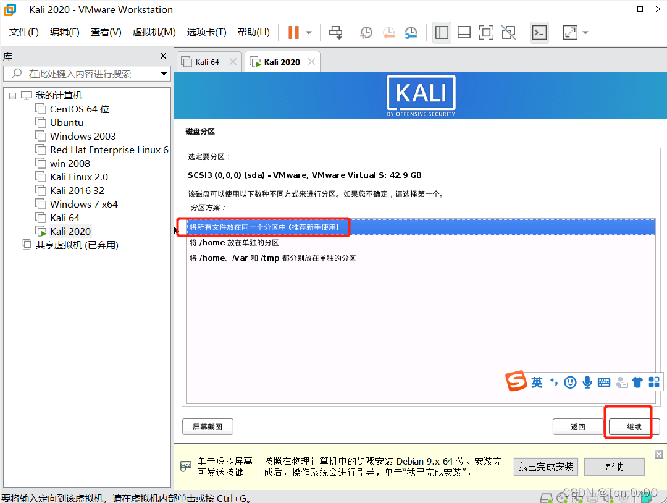The image size is (667, 503).
Task: Select Kali 2016 32 virtual machine
Action: (x=77, y=191)
